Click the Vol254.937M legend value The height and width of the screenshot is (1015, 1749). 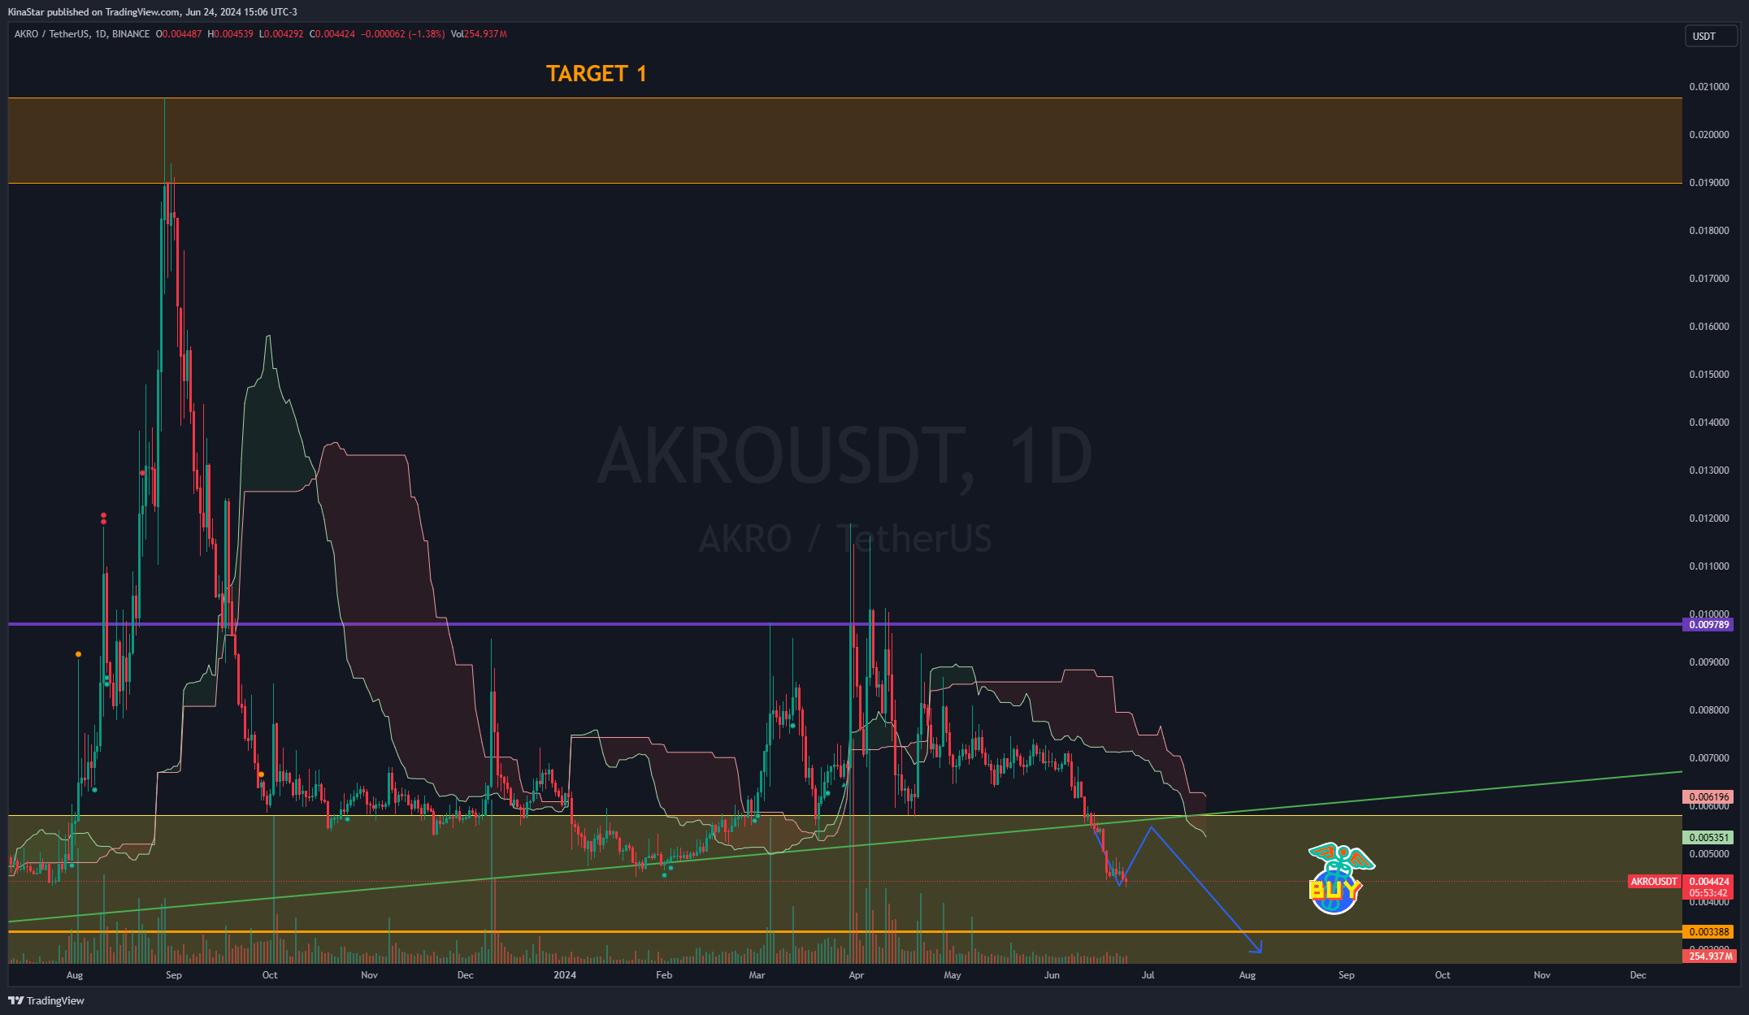tap(479, 34)
